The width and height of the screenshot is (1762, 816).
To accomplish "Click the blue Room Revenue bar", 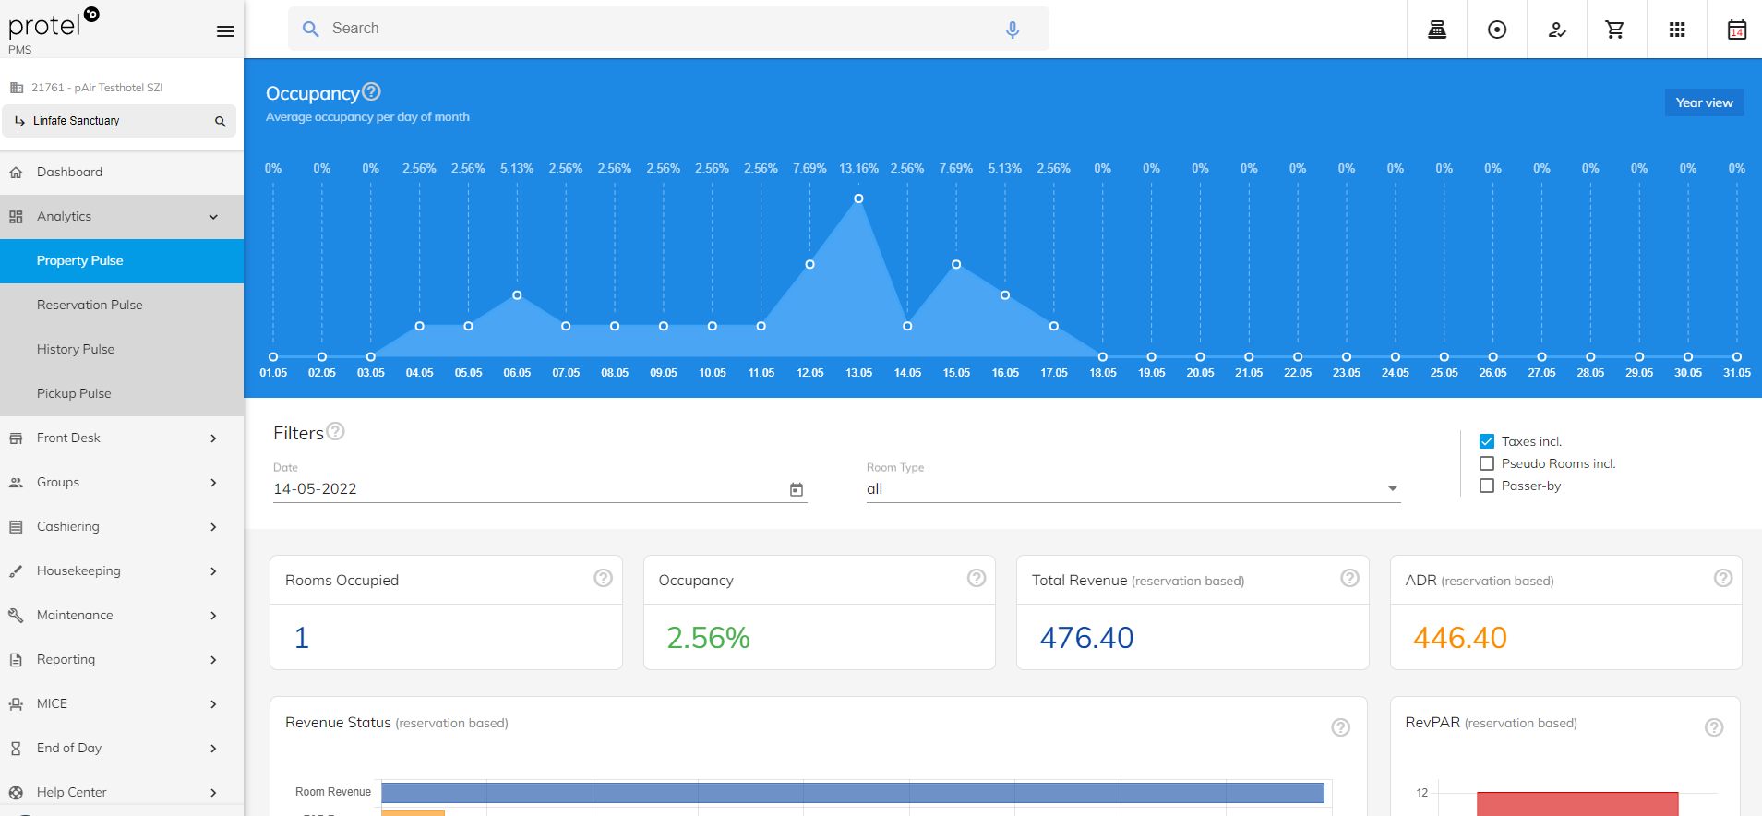I will (853, 792).
